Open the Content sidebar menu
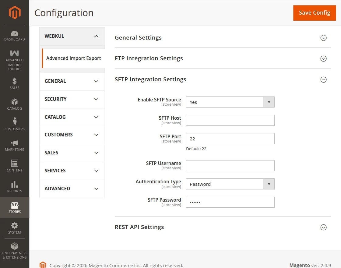The height and width of the screenshot is (268, 341). pos(15,166)
